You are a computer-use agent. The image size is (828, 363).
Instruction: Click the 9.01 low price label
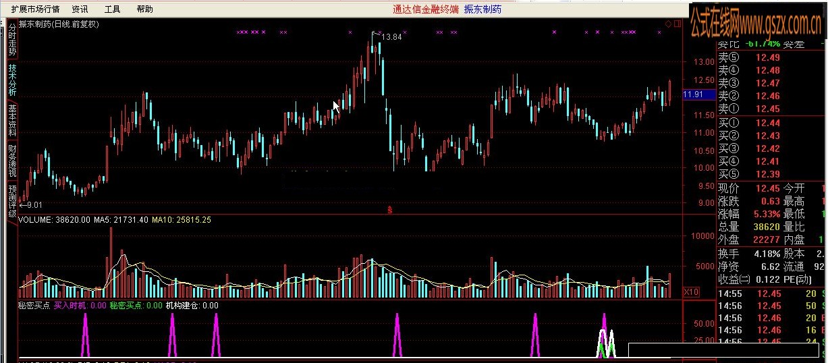[33, 204]
